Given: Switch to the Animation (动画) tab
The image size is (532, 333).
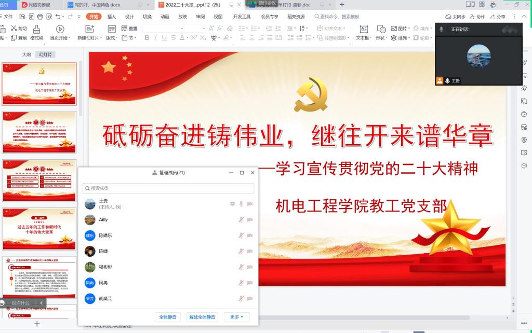Looking at the screenshot, I should tap(165, 17).
